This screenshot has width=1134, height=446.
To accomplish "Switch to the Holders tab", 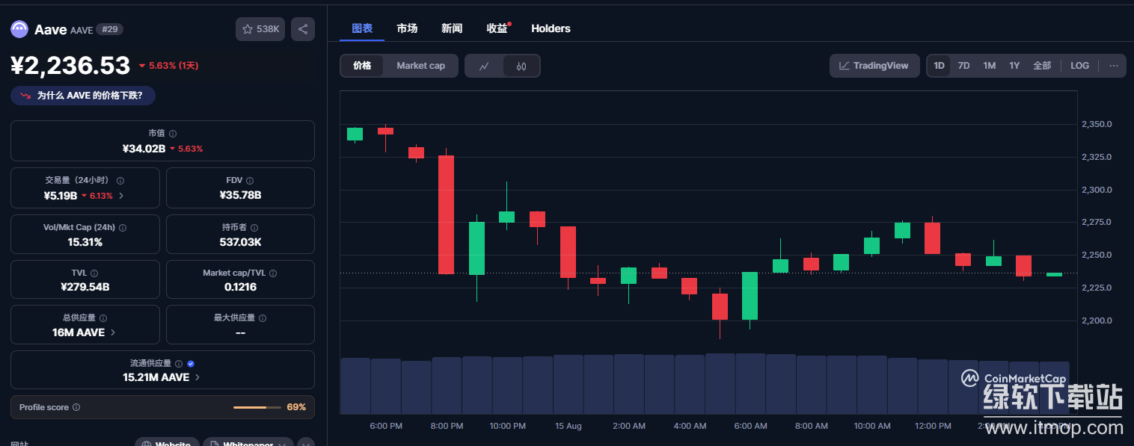I will (x=551, y=28).
